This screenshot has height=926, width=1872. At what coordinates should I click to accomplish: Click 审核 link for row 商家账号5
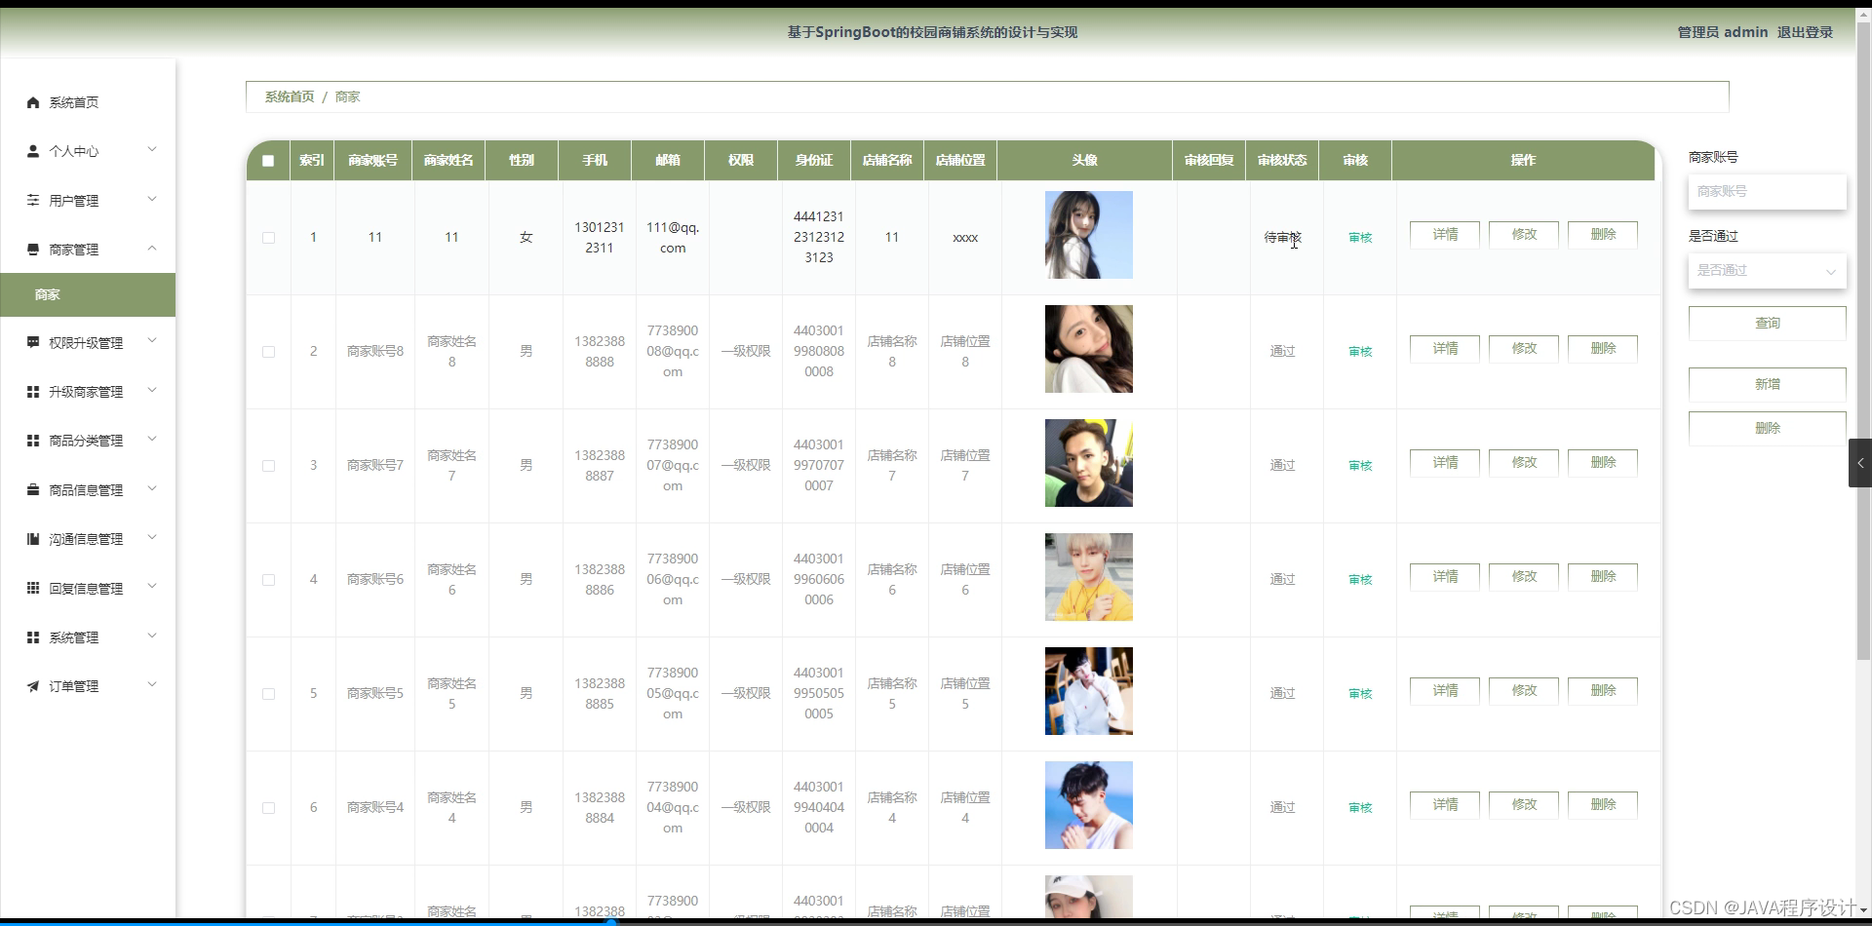pyautogui.click(x=1360, y=694)
